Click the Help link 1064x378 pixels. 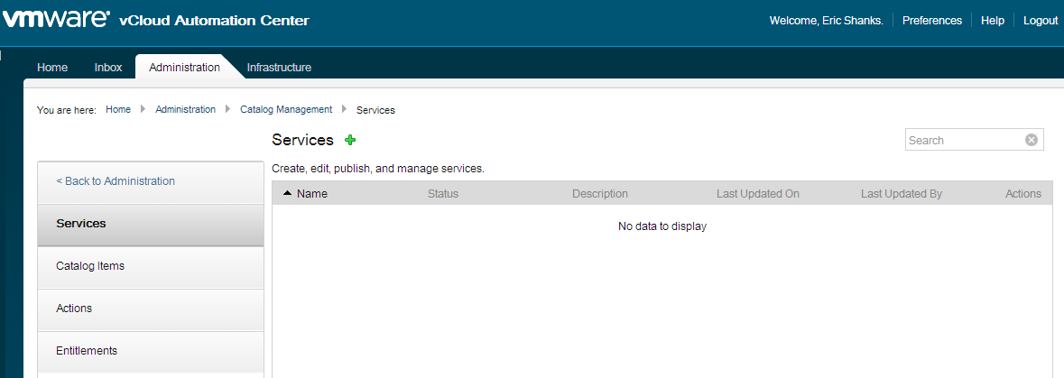click(992, 21)
